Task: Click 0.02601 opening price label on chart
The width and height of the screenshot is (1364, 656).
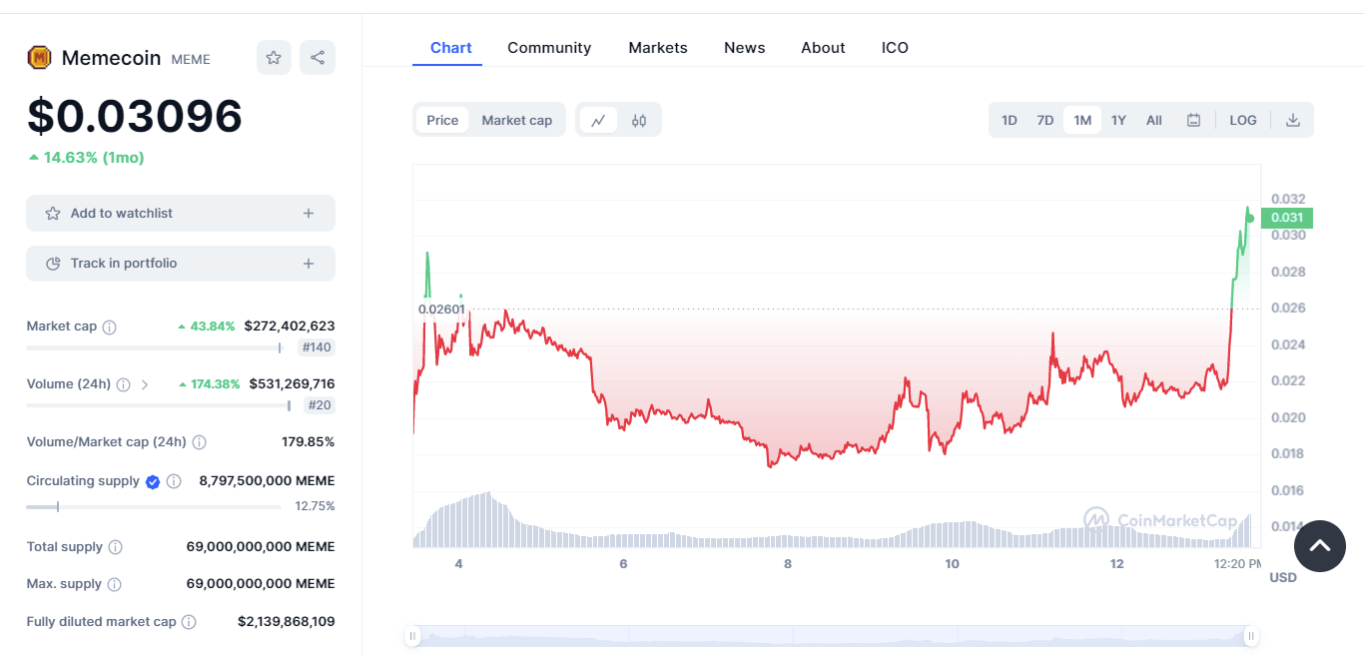Action: (x=440, y=309)
